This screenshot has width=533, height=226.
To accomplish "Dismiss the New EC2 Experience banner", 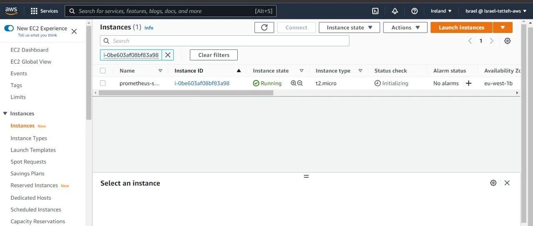I will pyautogui.click(x=74, y=31).
